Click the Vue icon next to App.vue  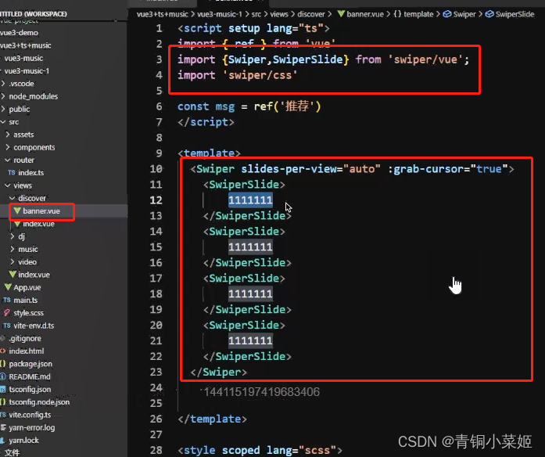(x=8, y=287)
